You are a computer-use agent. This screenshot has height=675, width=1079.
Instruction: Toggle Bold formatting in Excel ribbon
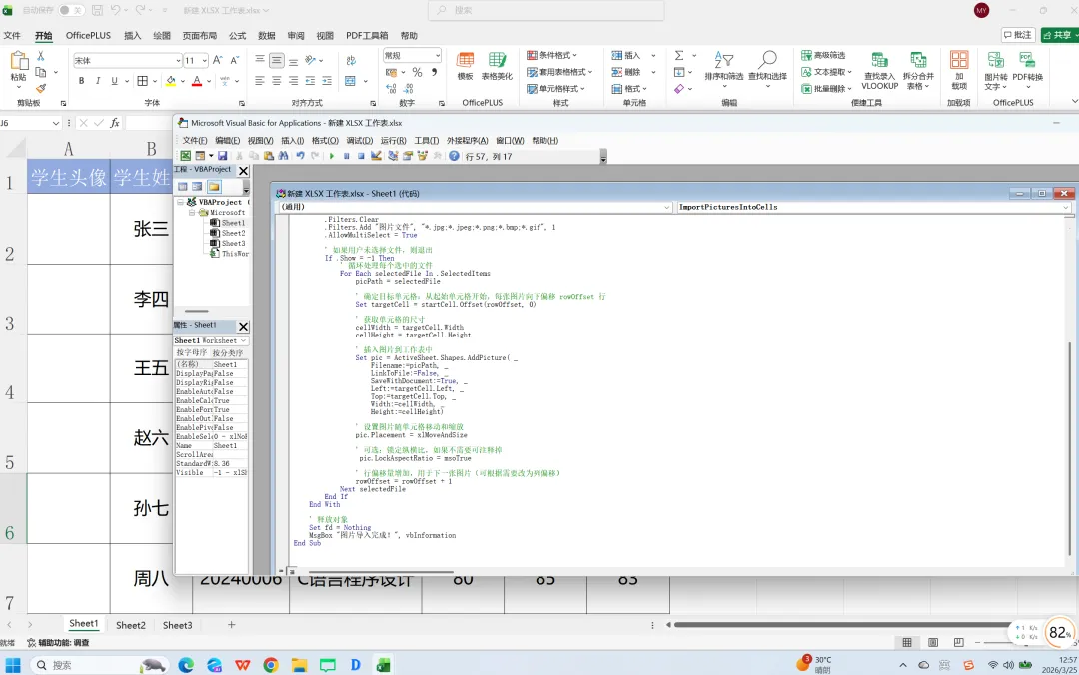click(x=81, y=81)
